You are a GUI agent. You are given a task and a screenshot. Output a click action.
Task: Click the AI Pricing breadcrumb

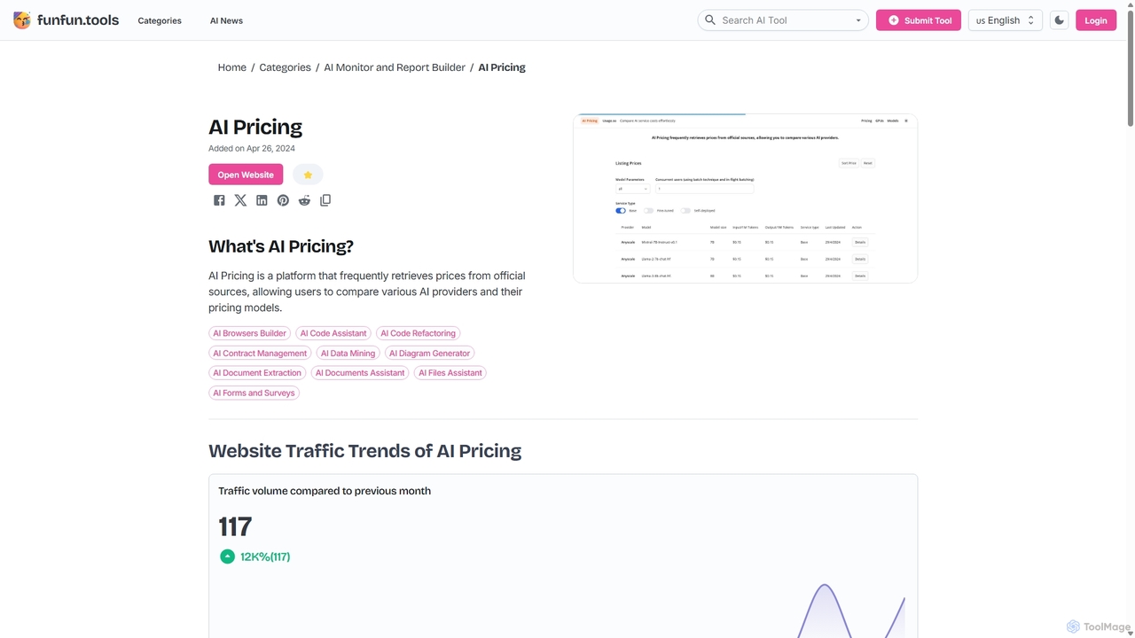tap(502, 67)
